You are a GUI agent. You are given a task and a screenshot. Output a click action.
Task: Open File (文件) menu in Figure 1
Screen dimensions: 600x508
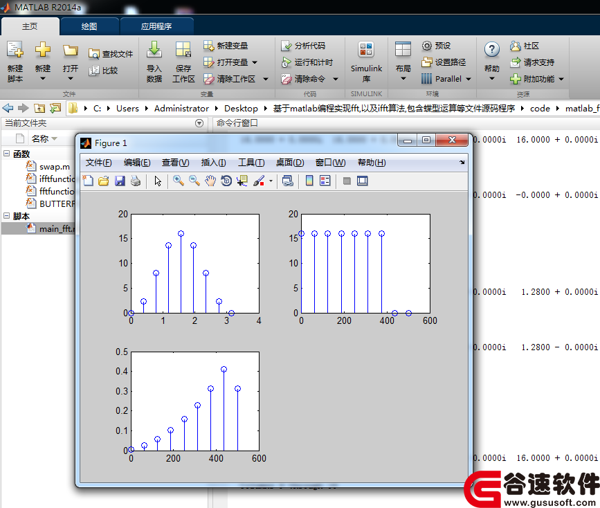(99, 163)
